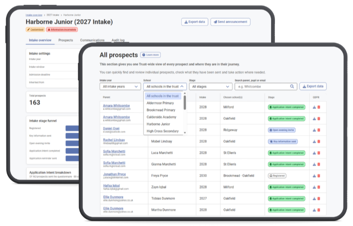Delete Rachel Lindsay prospect record
The image size is (353, 226).
click(319, 141)
